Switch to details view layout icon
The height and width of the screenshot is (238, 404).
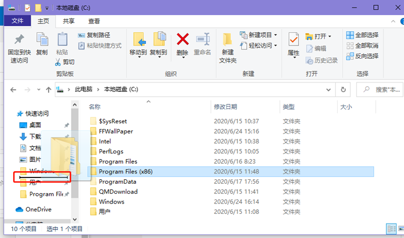[391, 229]
